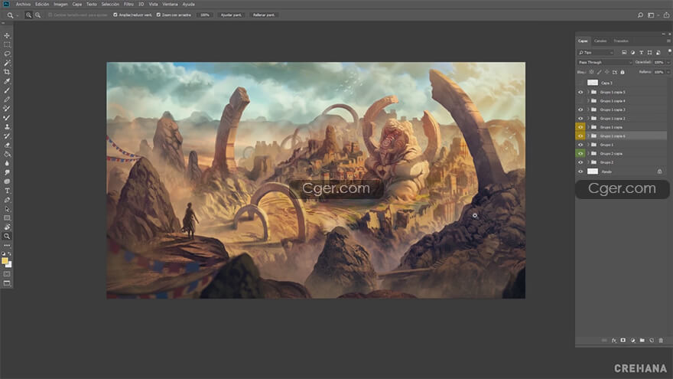Select the Magic Wand tool

tap(7, 63)
